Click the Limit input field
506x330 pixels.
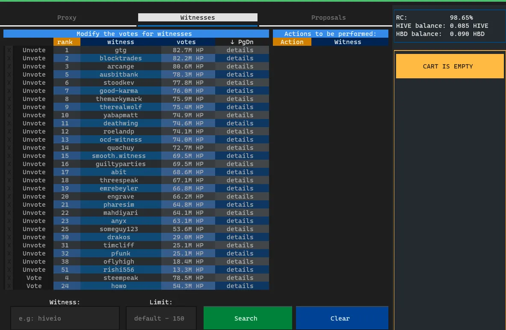tap(161, 318)
